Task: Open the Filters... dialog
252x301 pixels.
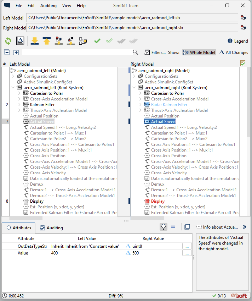Action: (x=155, y=53)
